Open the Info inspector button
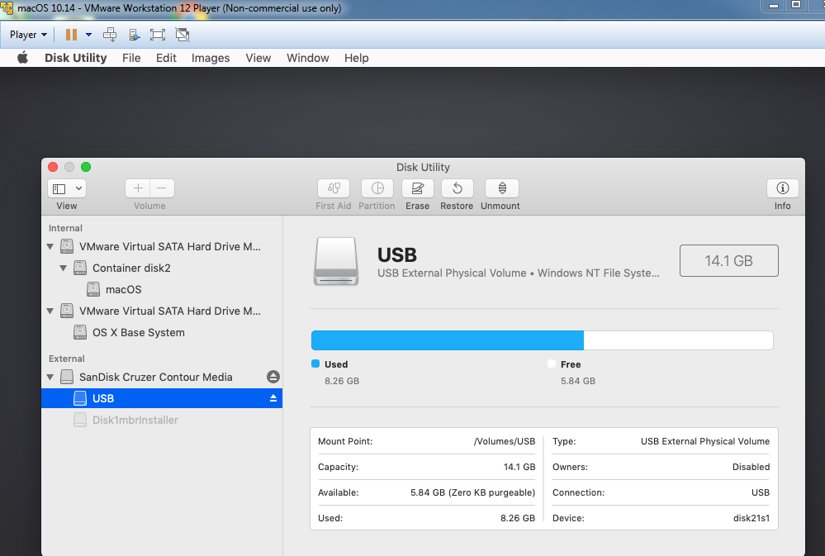Screen dimensions: 825x556 point(782,188)
